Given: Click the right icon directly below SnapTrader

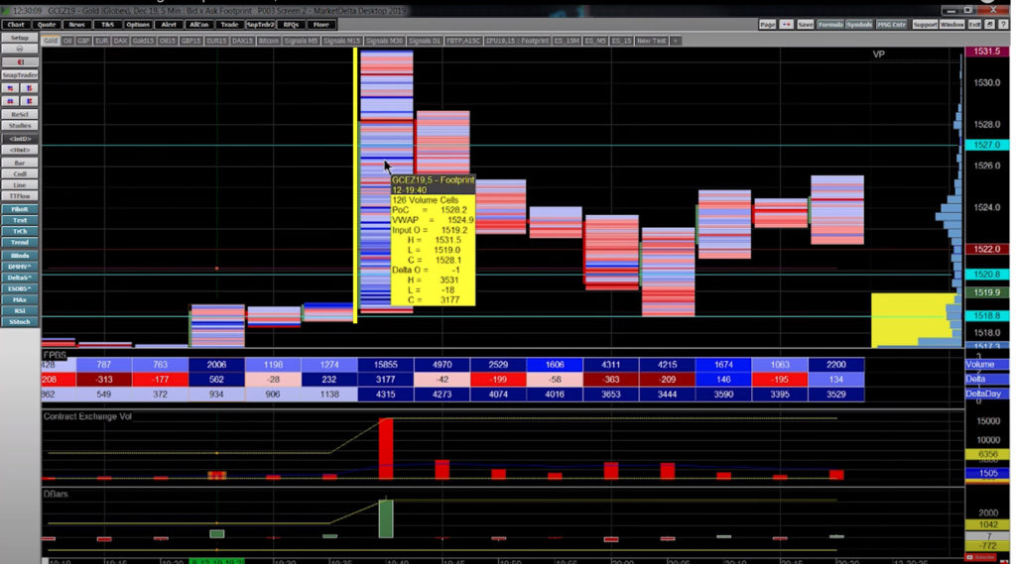Looking at the screenshot, I should [x=28, y=87].
